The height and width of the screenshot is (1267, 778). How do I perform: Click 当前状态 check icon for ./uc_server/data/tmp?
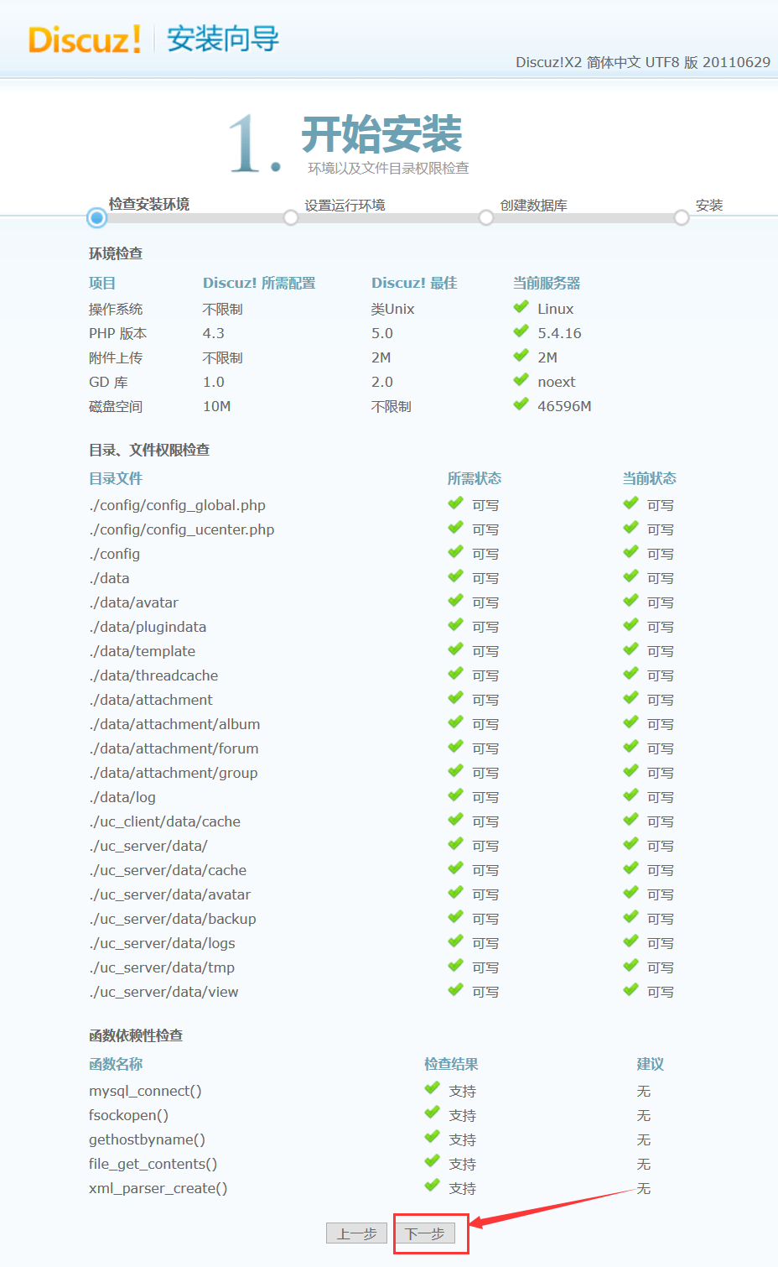click(631, 966)
